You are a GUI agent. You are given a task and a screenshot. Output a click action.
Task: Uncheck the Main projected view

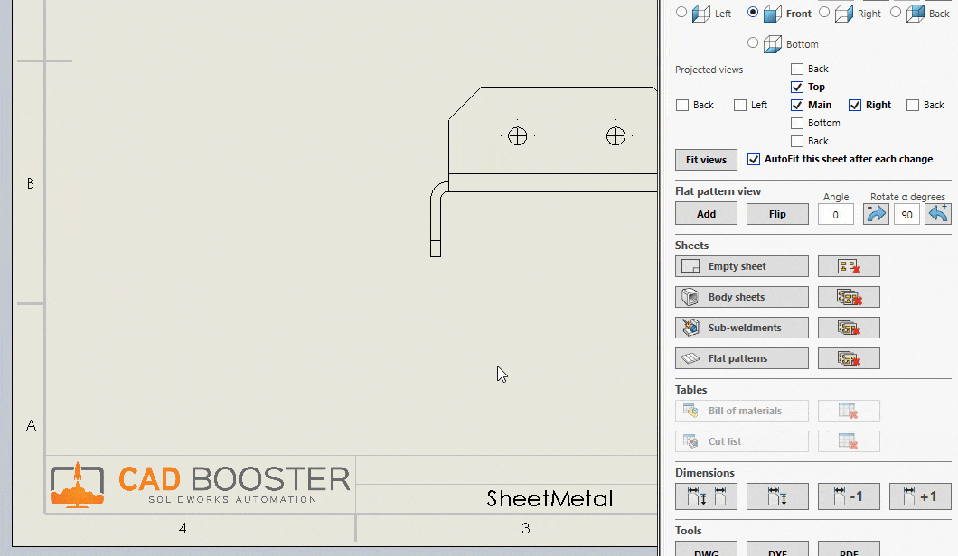[x=797, y=105]
